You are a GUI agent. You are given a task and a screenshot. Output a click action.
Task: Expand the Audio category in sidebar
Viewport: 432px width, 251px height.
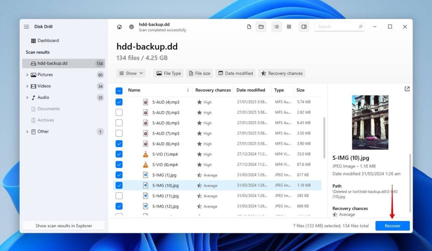pos(27,97)
